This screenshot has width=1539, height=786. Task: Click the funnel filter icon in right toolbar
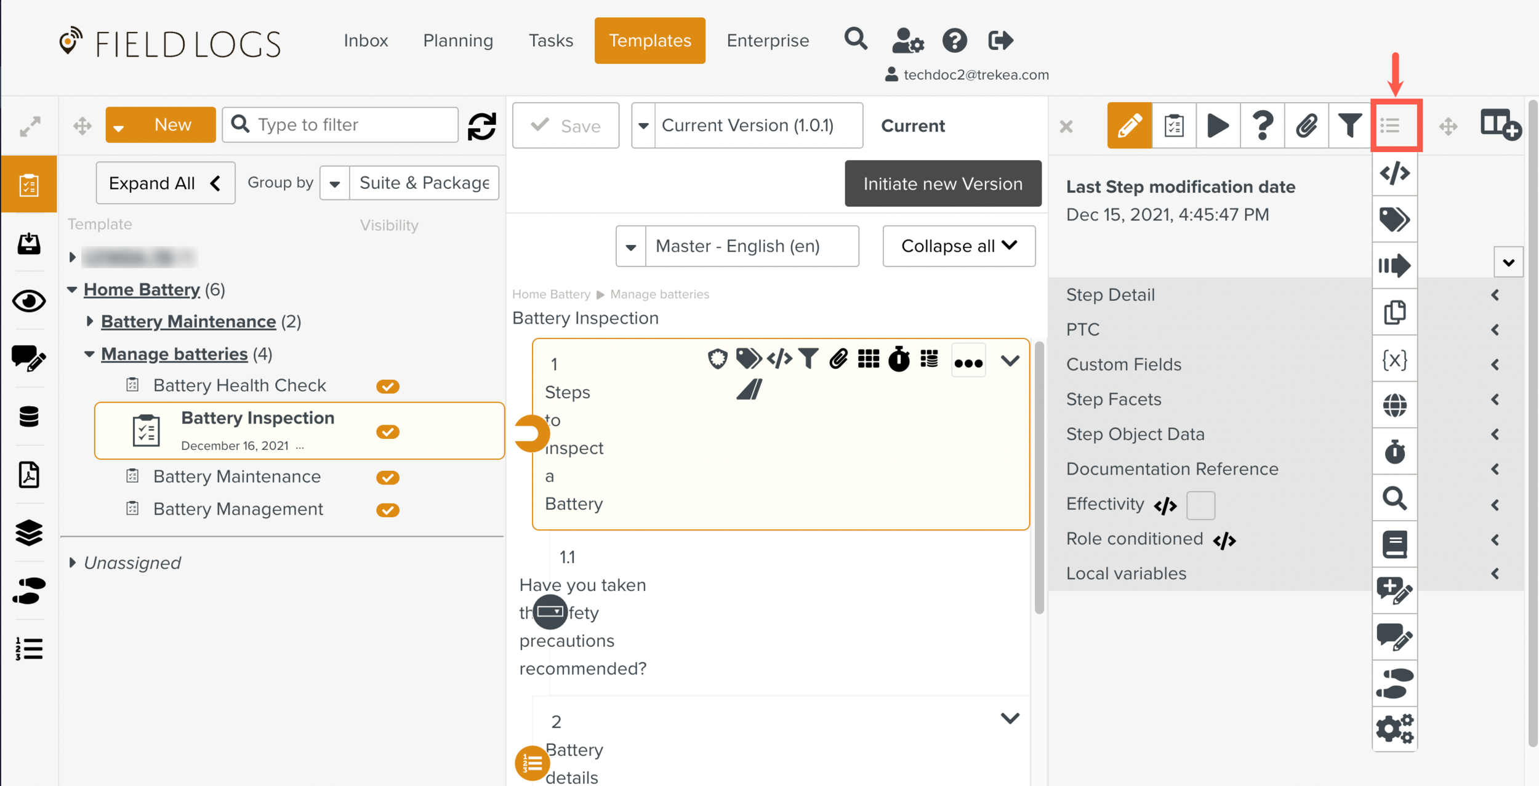(x=1349, y=126)
